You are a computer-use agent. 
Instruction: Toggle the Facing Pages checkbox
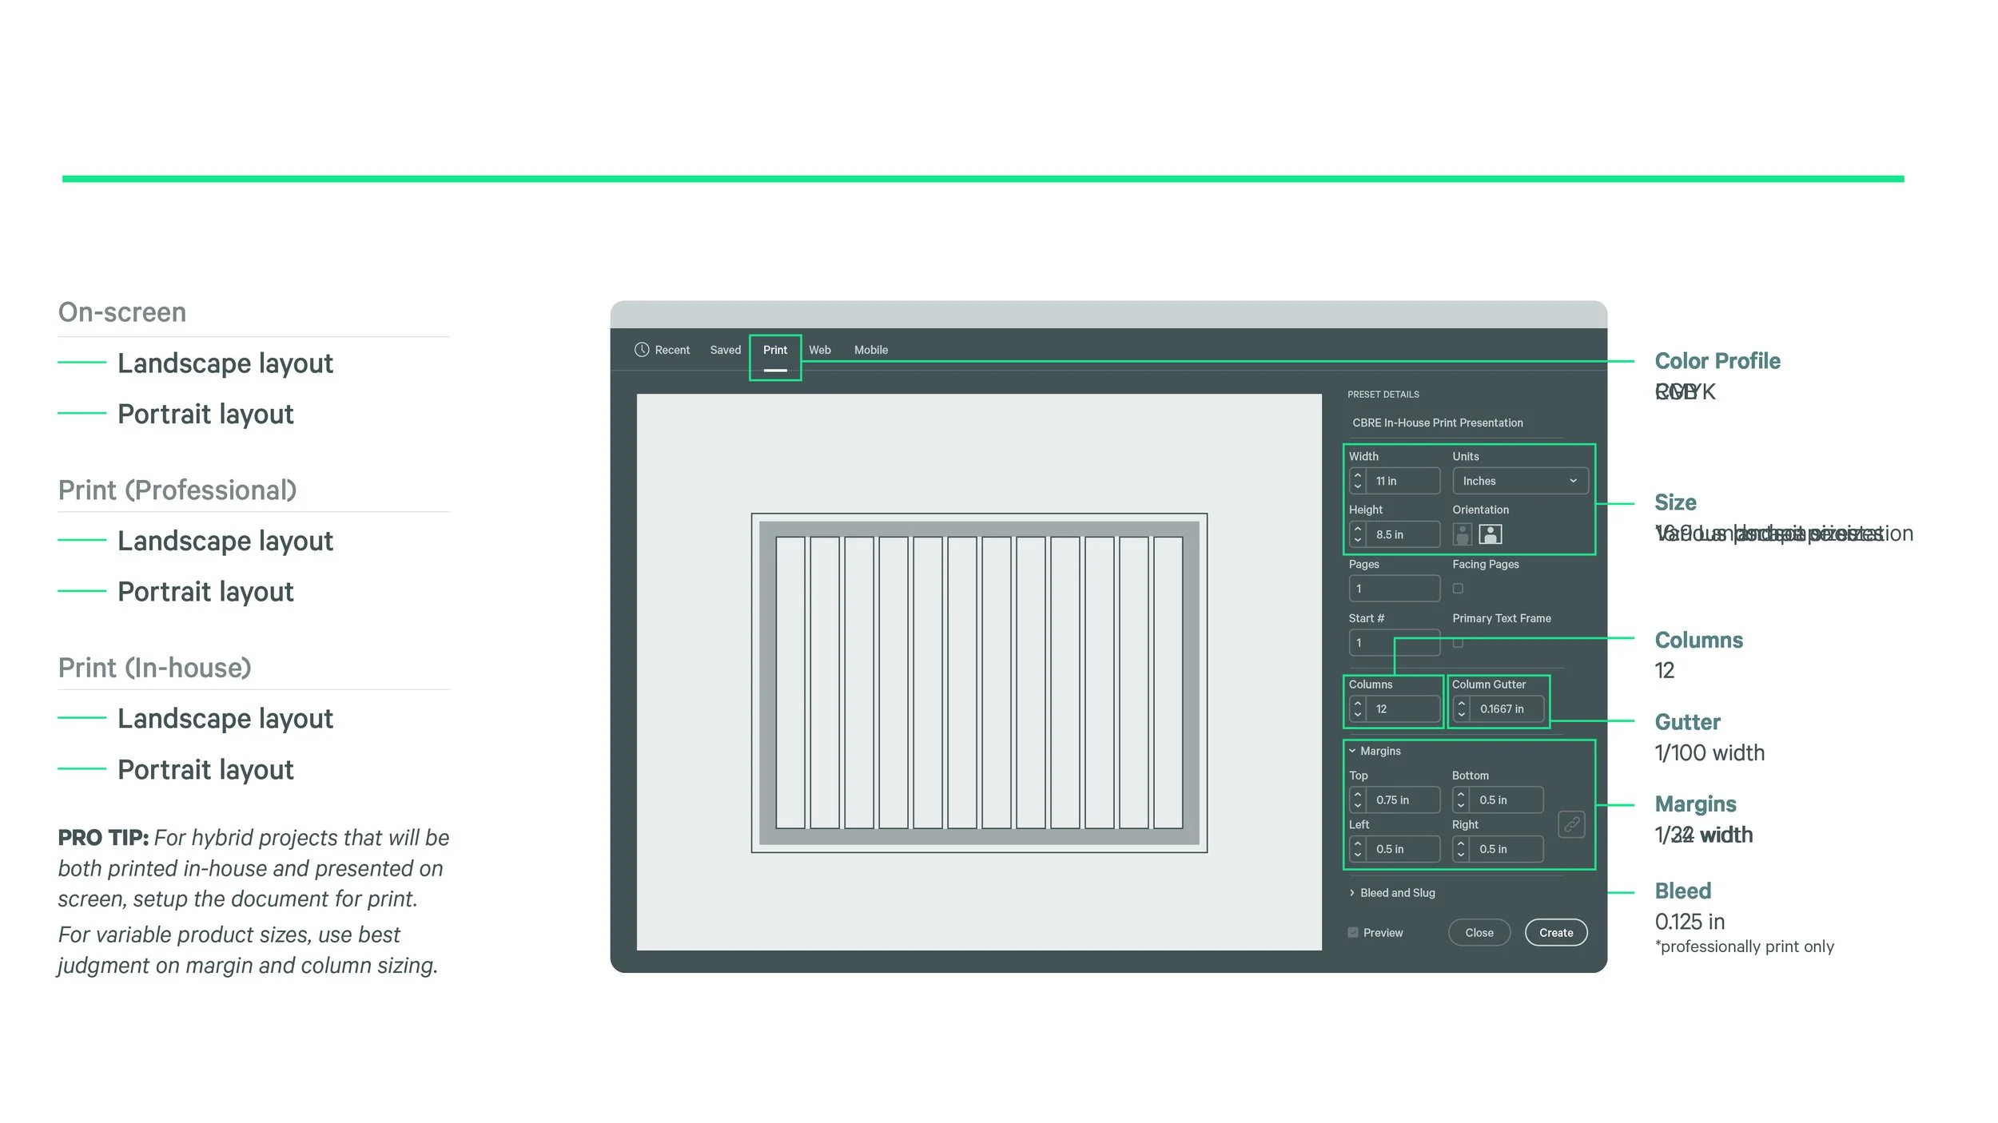[x=1458, y=589]
